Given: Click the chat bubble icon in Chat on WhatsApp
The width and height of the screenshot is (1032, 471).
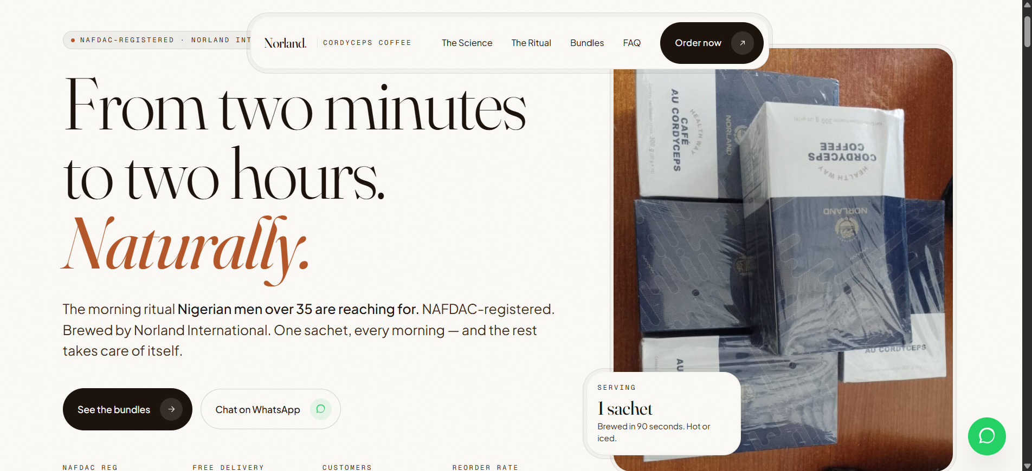Looking at the screenshot, I should 321,409.
